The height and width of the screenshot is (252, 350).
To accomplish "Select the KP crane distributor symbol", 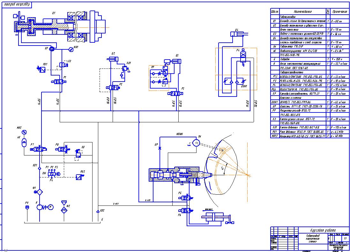I will point(51,49).
